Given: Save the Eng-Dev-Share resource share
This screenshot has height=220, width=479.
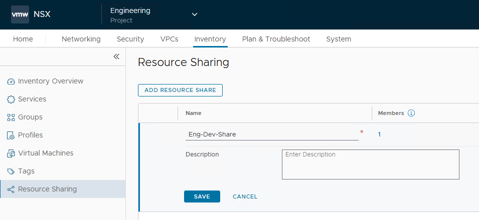Looking at the screenshot, I should click(202, 196).
